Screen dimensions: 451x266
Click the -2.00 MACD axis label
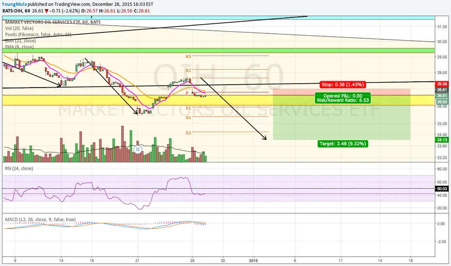coord(442,241)
